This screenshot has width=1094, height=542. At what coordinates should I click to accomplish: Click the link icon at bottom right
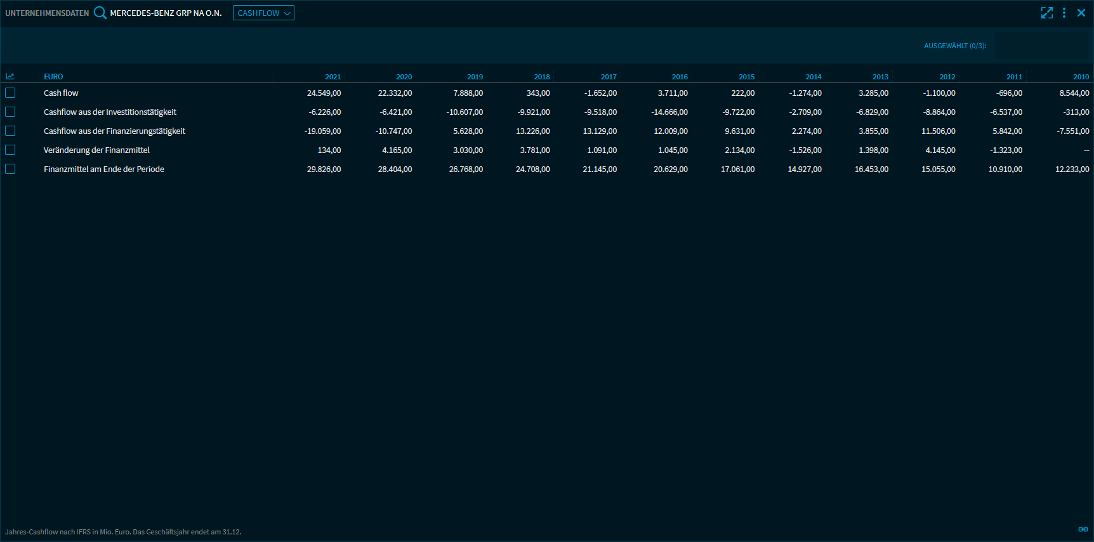[1083, 529]
